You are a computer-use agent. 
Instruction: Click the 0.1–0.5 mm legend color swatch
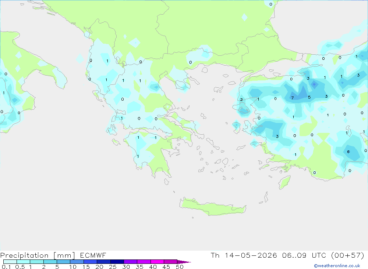10,262
